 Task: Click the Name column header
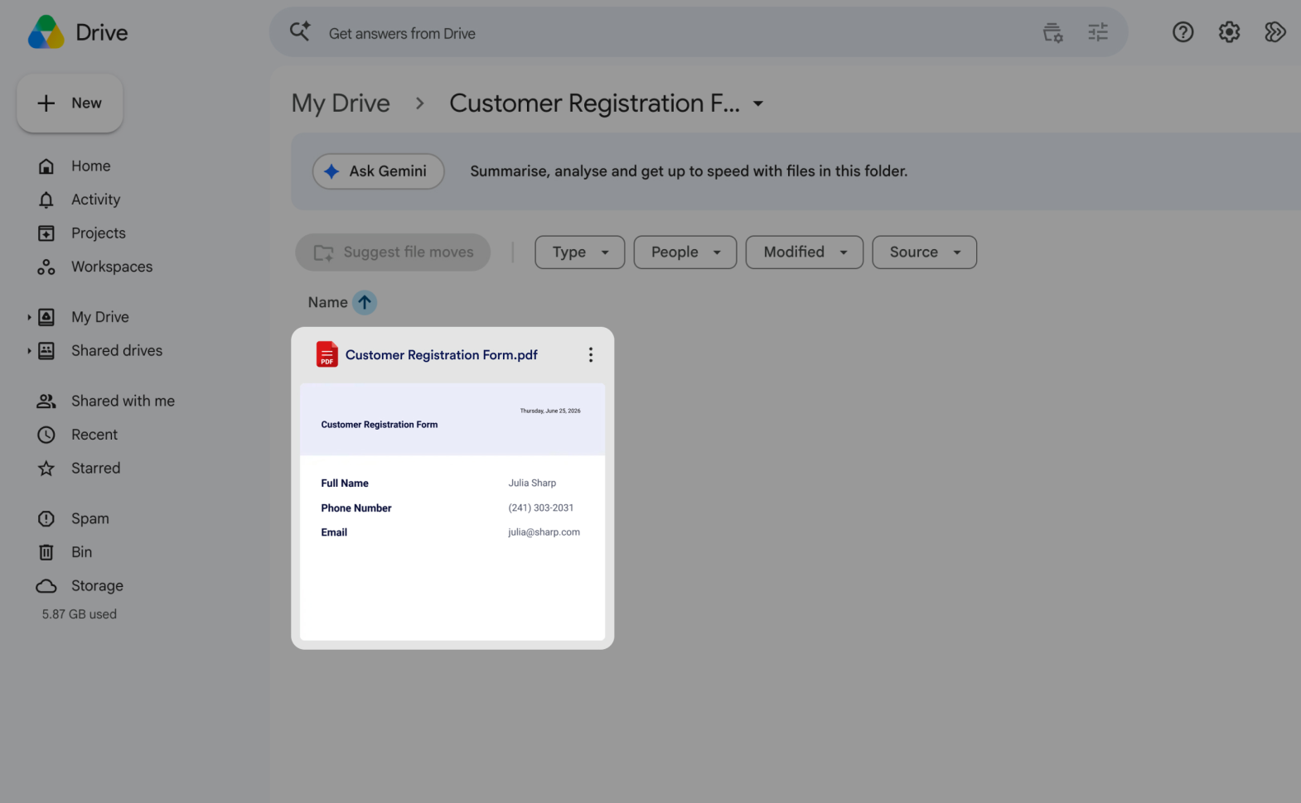328,303
